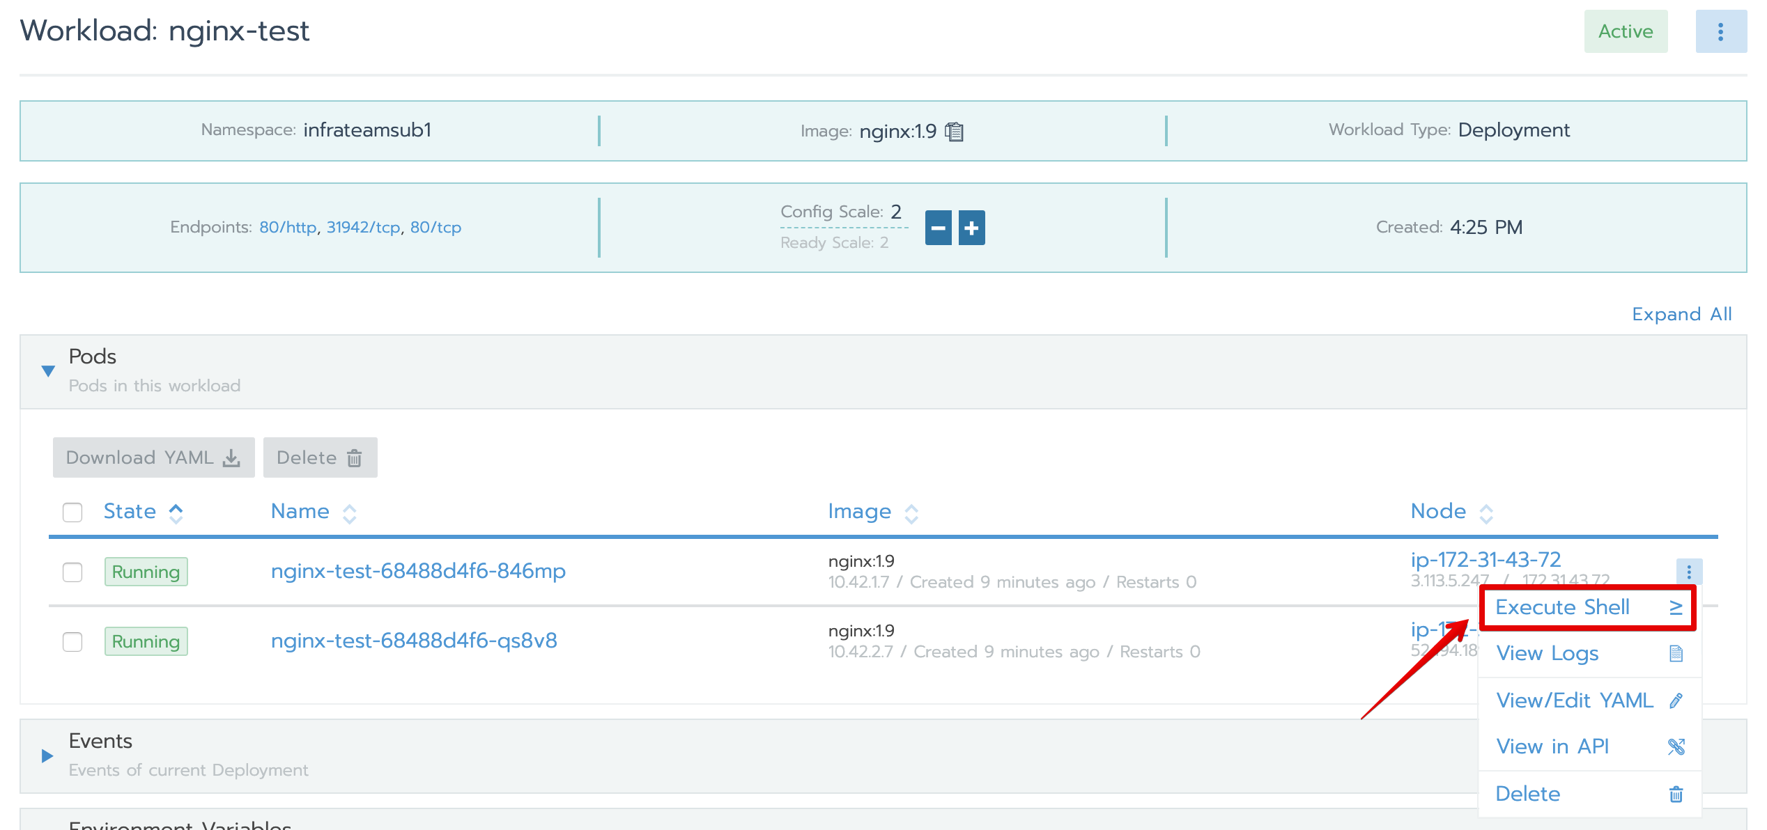The height and width of the screenshot is (830, 1767).
Task: Click the Download YAML button
Action: (x=153, y=457)
